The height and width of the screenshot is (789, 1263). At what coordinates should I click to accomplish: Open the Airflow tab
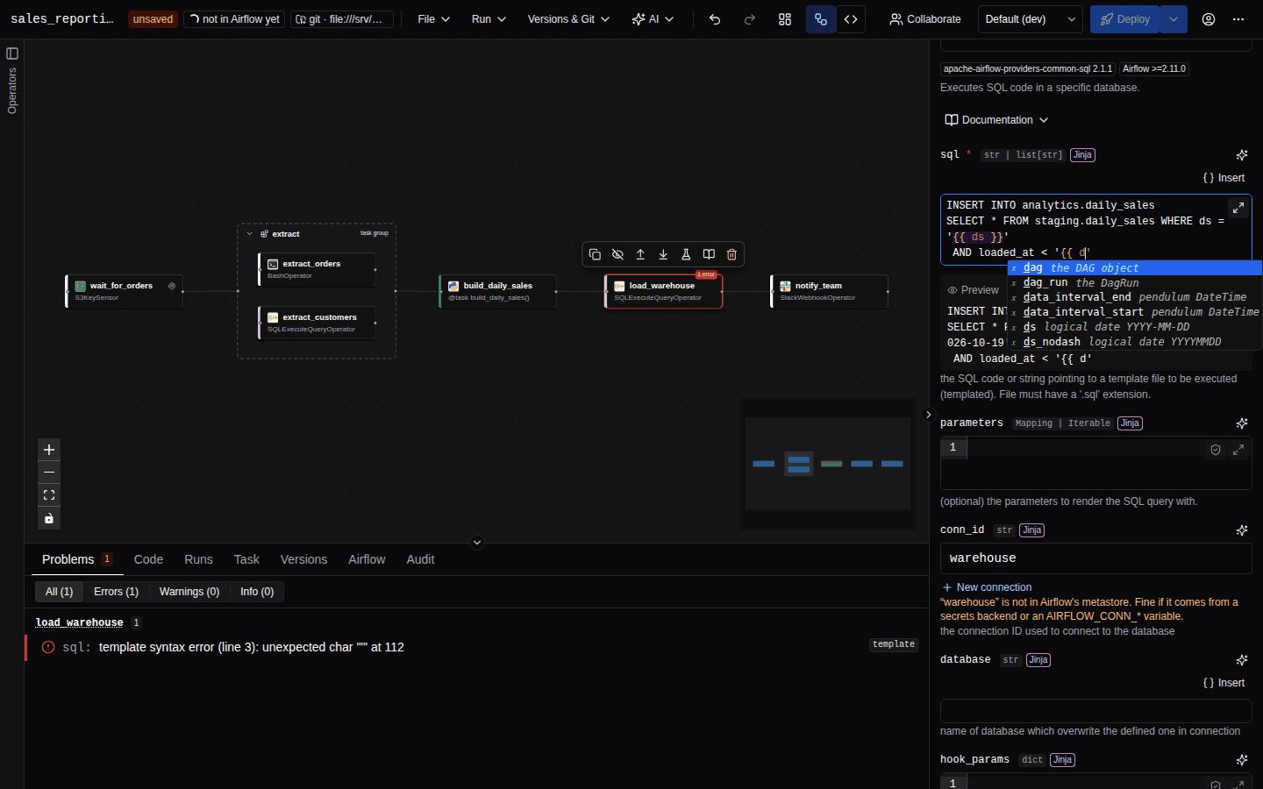[367, 559]
